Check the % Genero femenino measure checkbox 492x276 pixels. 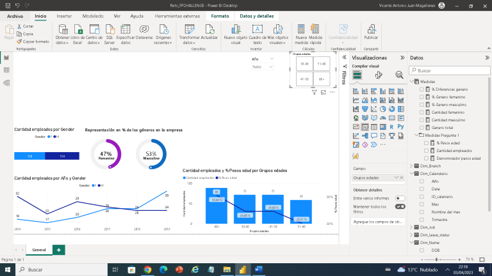422,96
